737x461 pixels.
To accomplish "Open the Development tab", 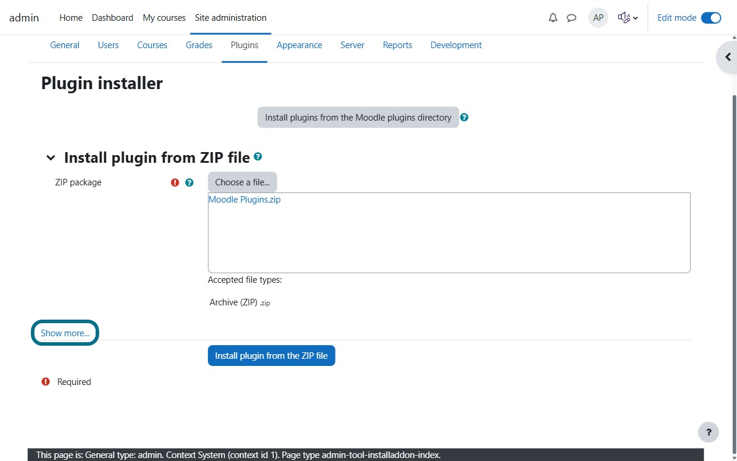I will [456, 45].
